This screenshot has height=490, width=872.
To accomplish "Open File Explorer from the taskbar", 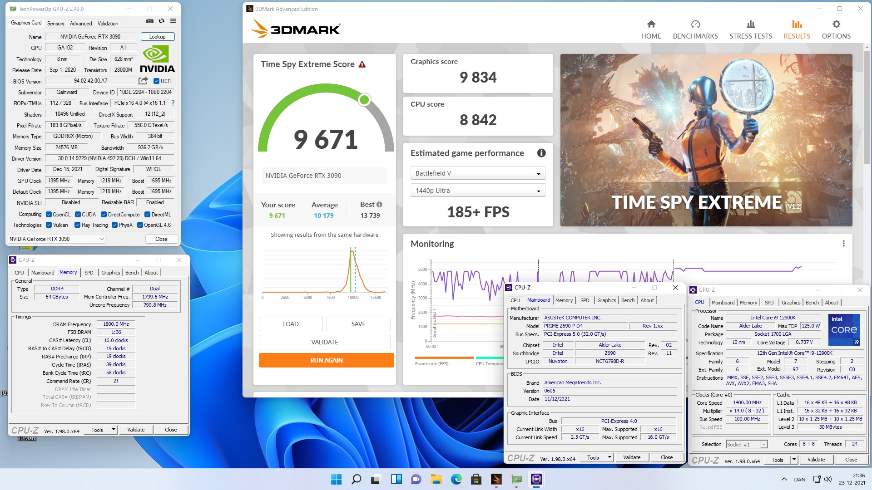I will [x=436, y=479].
